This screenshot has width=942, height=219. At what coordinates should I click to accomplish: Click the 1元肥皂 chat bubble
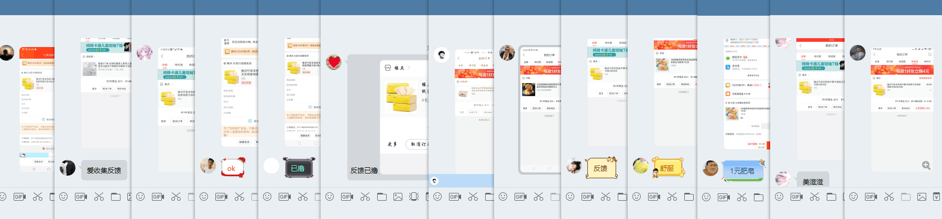pyautogui.click(x=742, y=171)
